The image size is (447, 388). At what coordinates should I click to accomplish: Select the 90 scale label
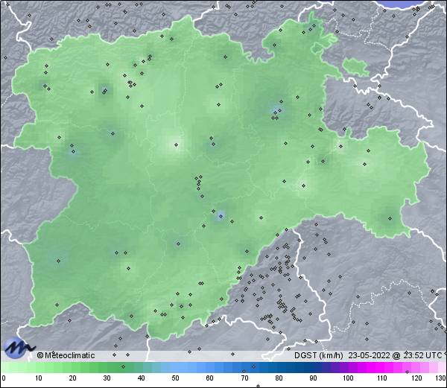(313, 378)
